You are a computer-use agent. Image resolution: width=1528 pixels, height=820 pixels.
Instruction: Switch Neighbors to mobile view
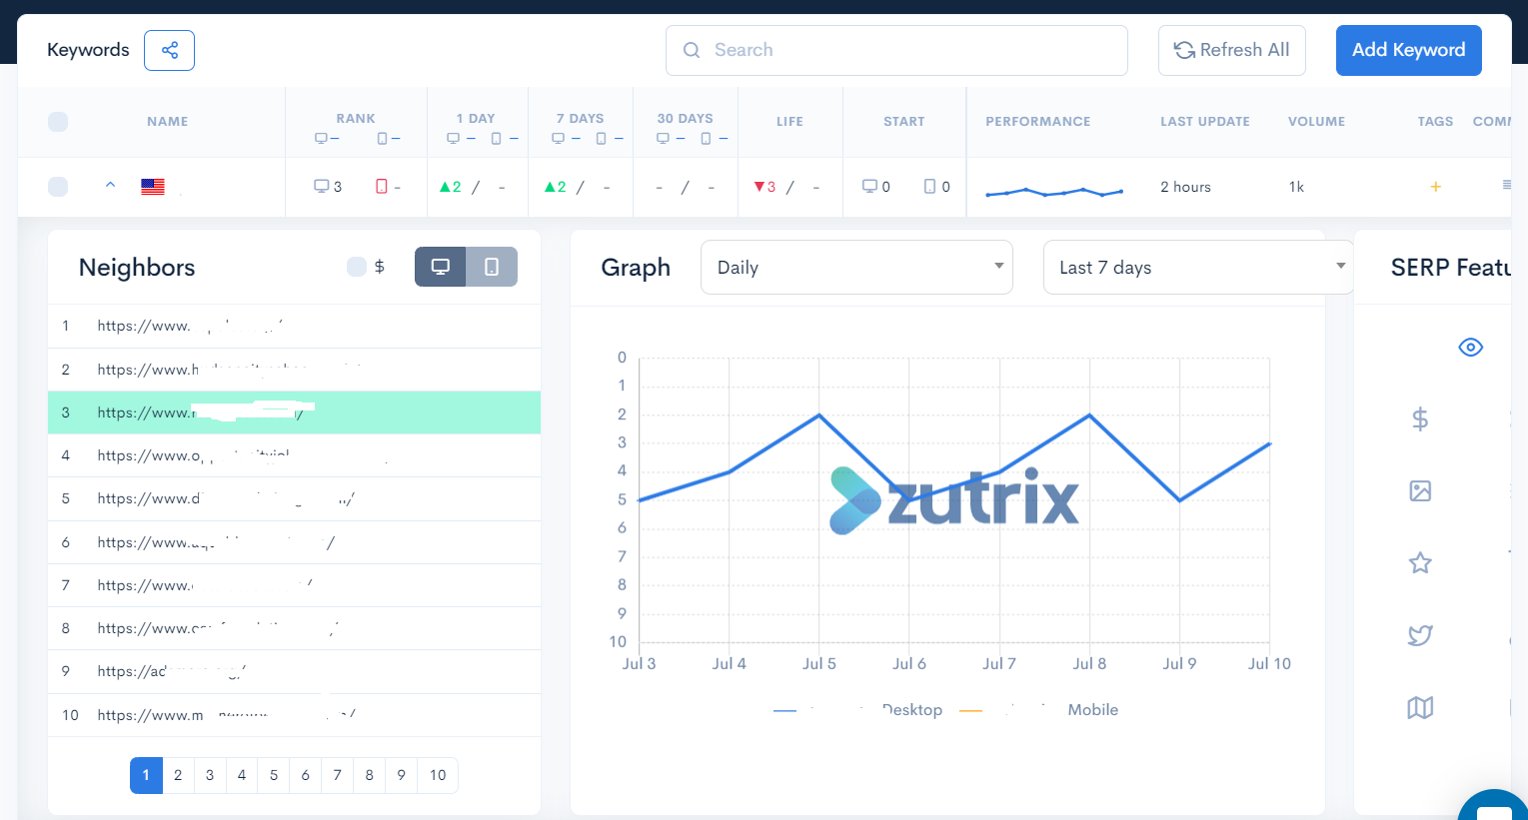click(x=492, y=267)
